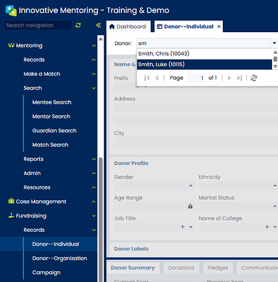Go to previous page in donor dropdown pager
The width and height of the screenshot is (278, 282).
point(157,78)
